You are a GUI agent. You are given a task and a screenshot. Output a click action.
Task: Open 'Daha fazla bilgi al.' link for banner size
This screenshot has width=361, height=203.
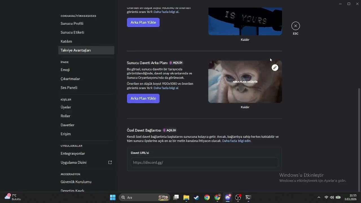[166, 12]
